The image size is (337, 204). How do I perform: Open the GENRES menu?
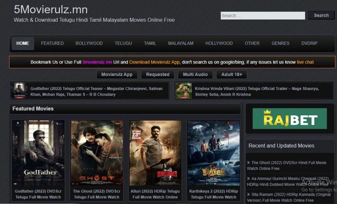click(280, 43)
